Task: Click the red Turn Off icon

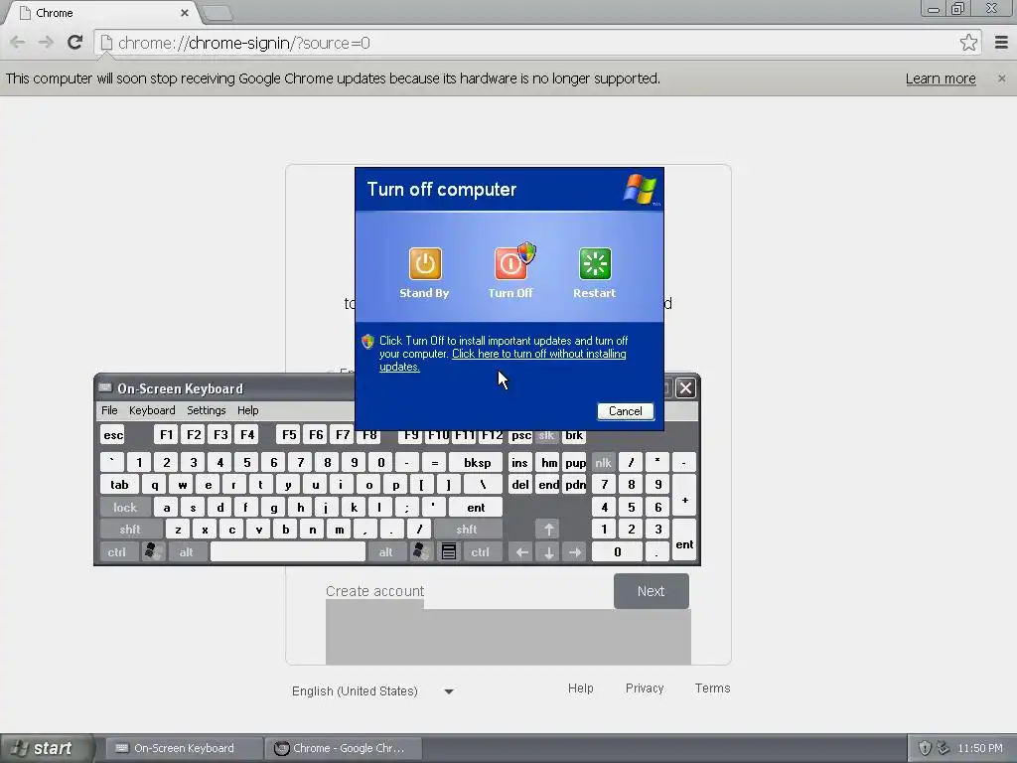Action: coord(511,263)
